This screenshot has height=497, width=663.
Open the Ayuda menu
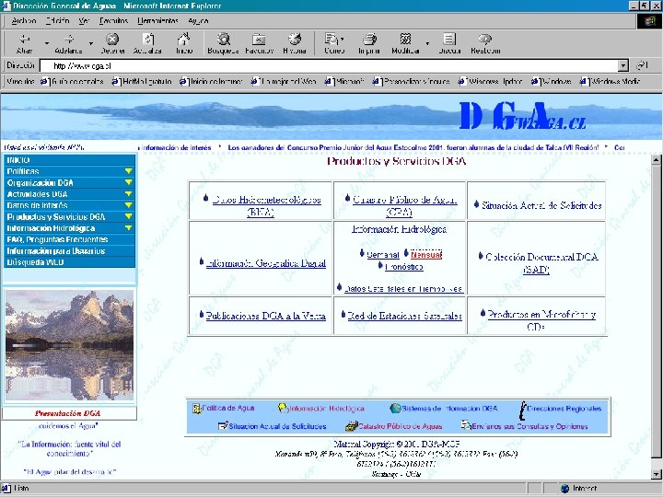[x=198, y=20]
